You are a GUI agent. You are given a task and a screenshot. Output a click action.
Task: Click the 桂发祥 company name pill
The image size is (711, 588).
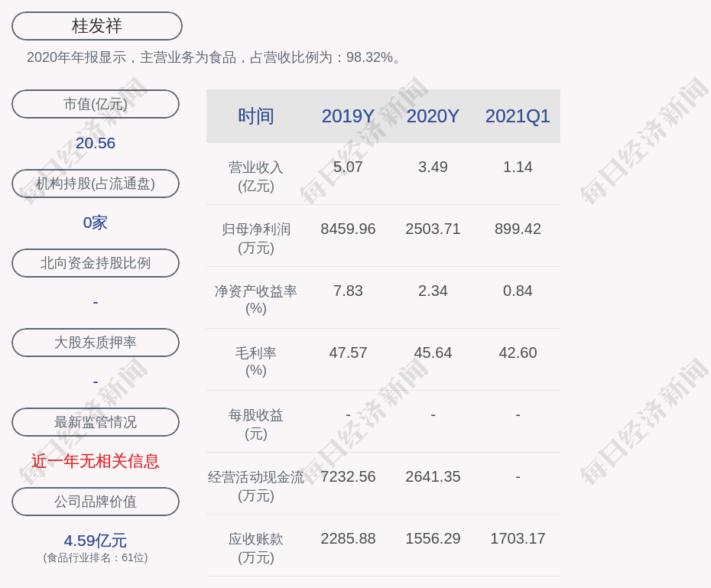(x=96, y=26)
